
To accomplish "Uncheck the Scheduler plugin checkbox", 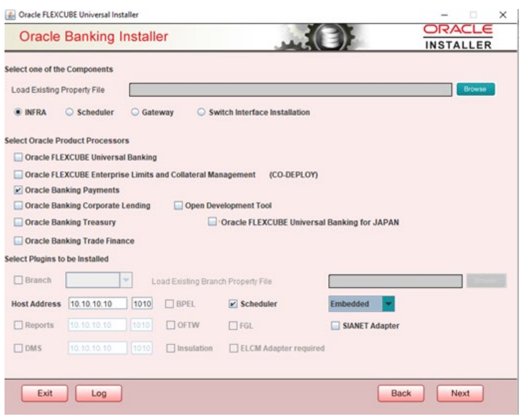I will (233, 304).
